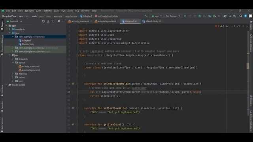Toggle the Build Variants side panel
The width and height of the screenshot is (253, 142).
click(x=2, y=124)
